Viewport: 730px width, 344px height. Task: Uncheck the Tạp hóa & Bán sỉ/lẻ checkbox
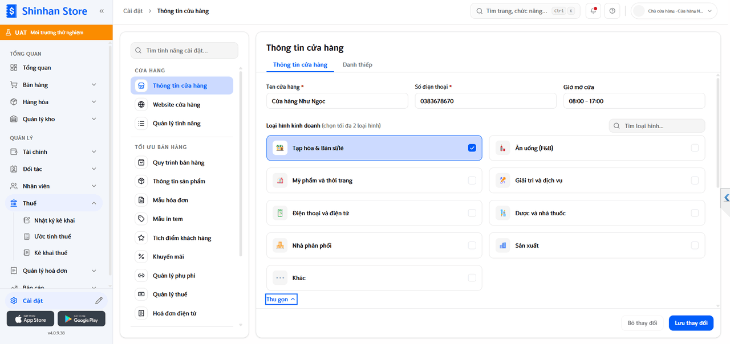472,148
